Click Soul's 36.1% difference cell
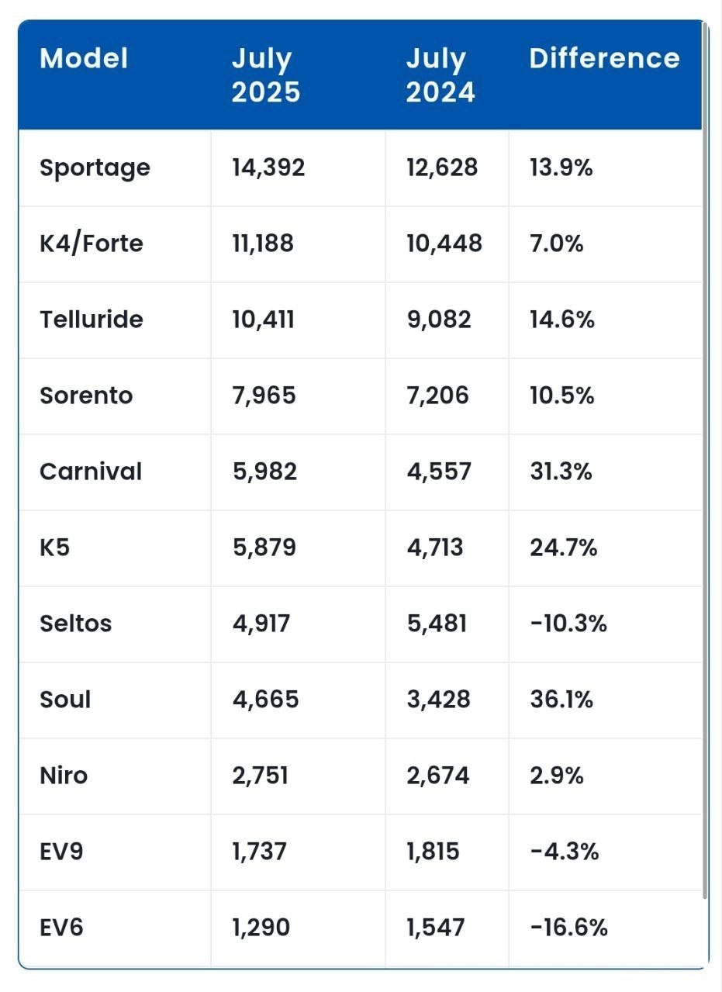Screen dimensions: 722x992 click(561, 700)
